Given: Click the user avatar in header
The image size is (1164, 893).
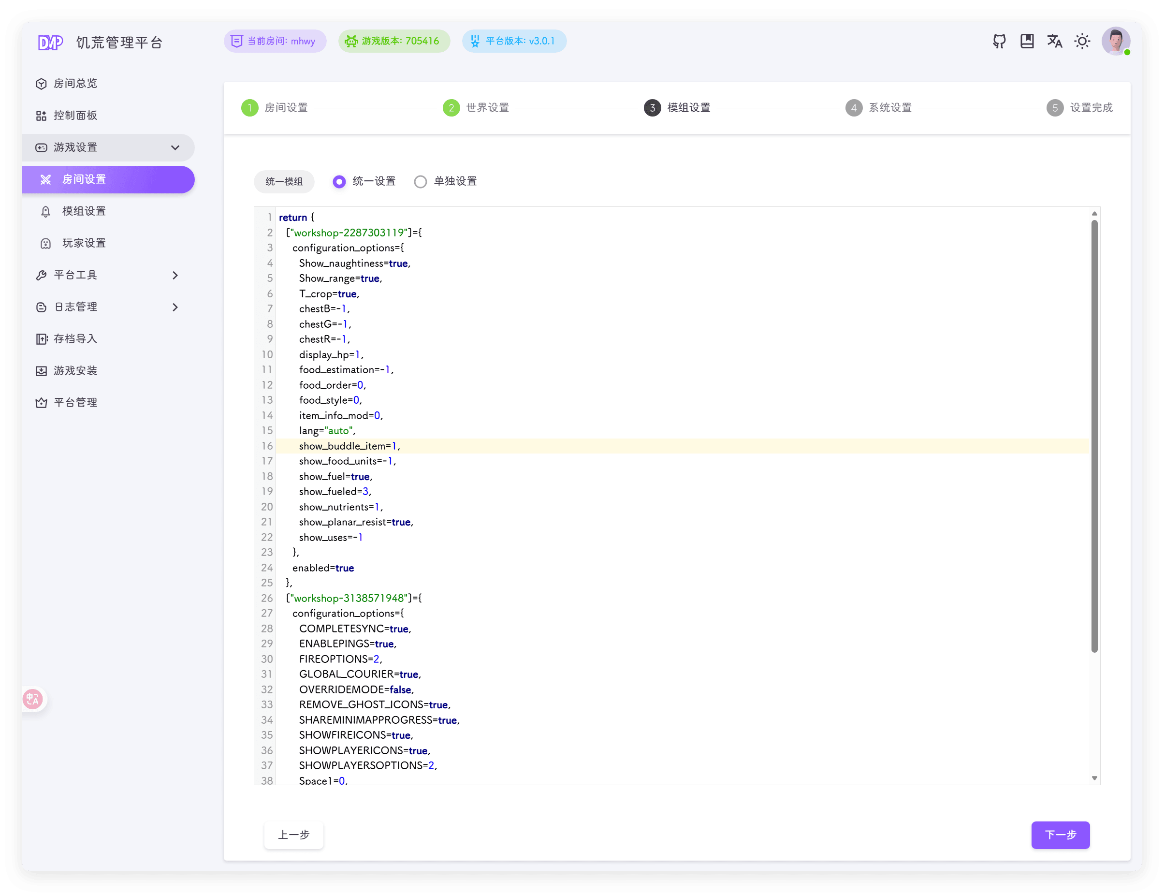Looking at the screenshot, I should click(1115, 42).
